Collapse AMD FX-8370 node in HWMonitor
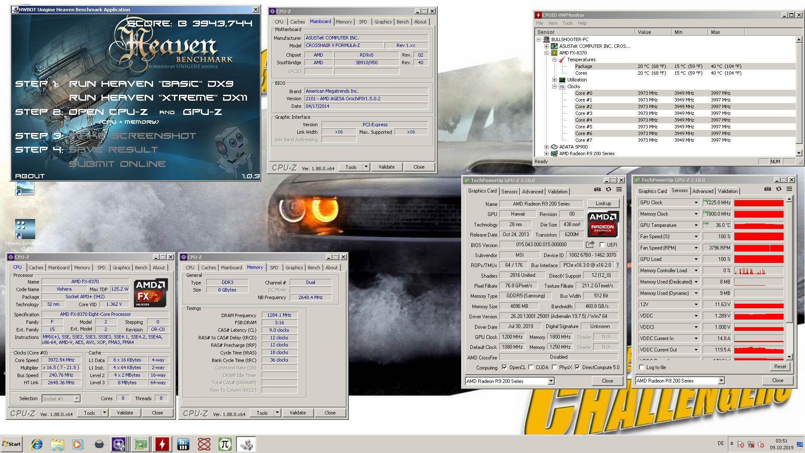The height and width of the screenshot is (453, 805). point(546,53)
